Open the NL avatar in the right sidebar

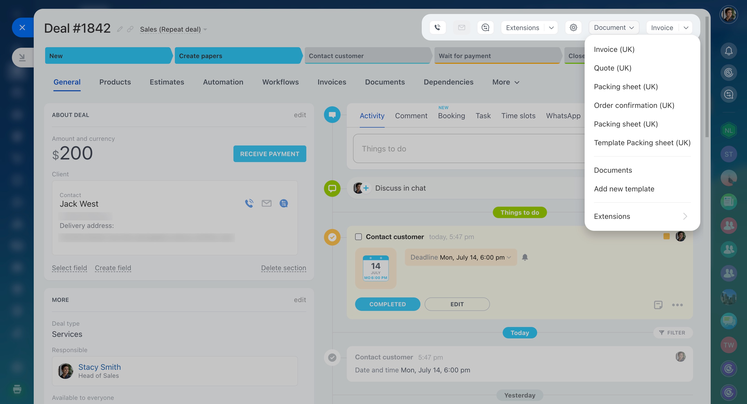(728, 130)
